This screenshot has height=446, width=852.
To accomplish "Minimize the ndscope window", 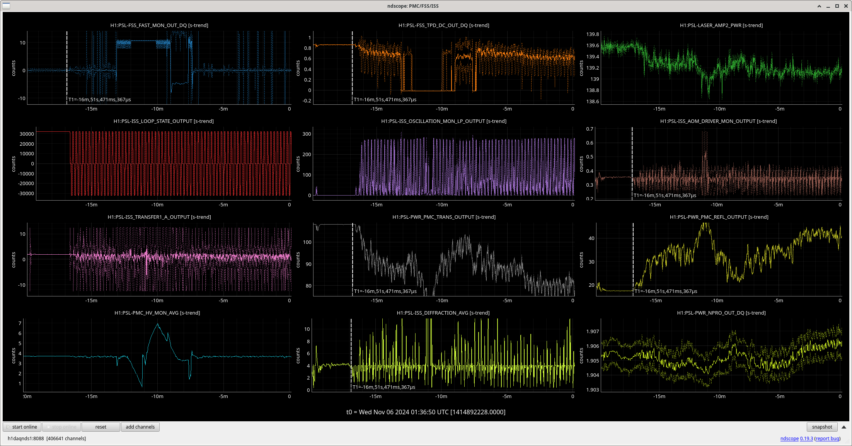I will tap(828, 6).
